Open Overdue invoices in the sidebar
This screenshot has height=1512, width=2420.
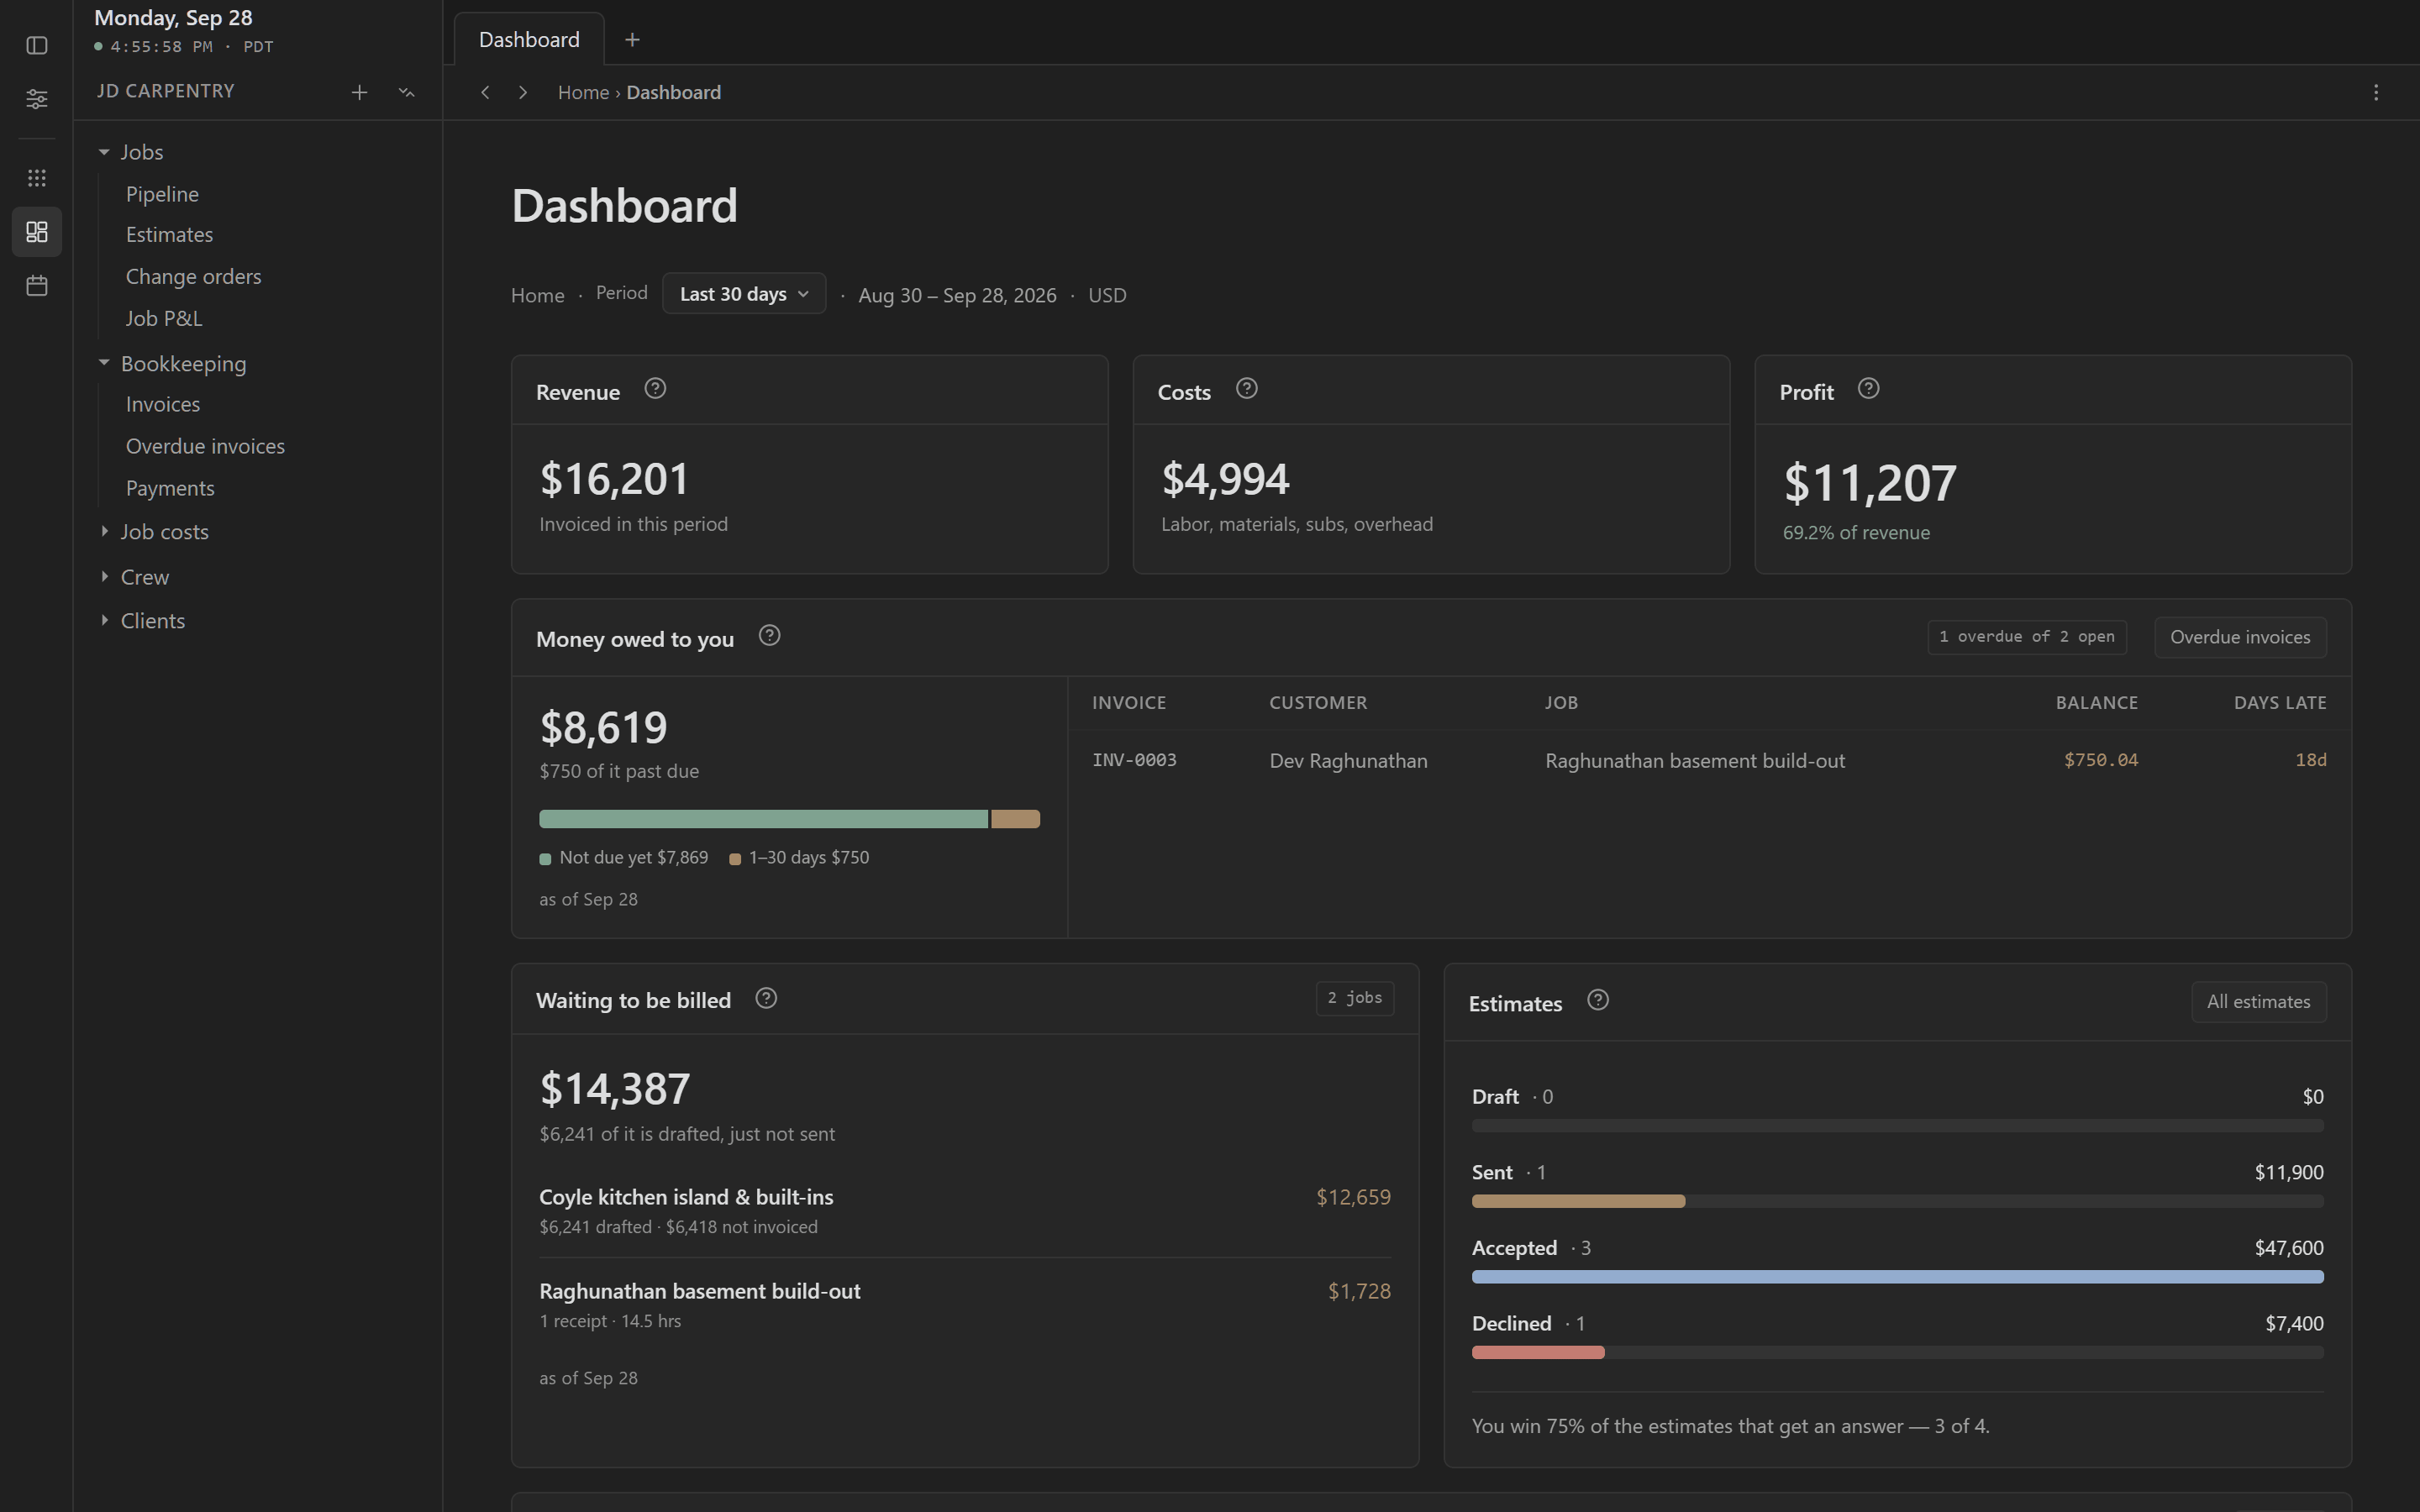click(205, 447)
